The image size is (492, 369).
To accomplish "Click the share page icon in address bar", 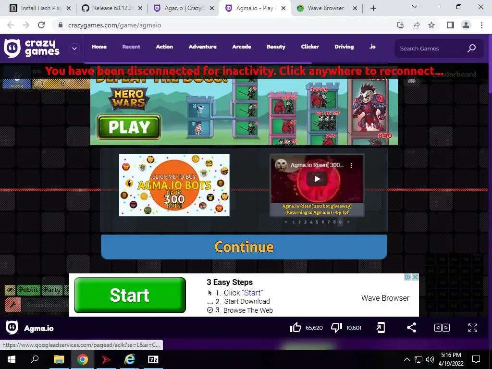I will click(x=416, y=25).
